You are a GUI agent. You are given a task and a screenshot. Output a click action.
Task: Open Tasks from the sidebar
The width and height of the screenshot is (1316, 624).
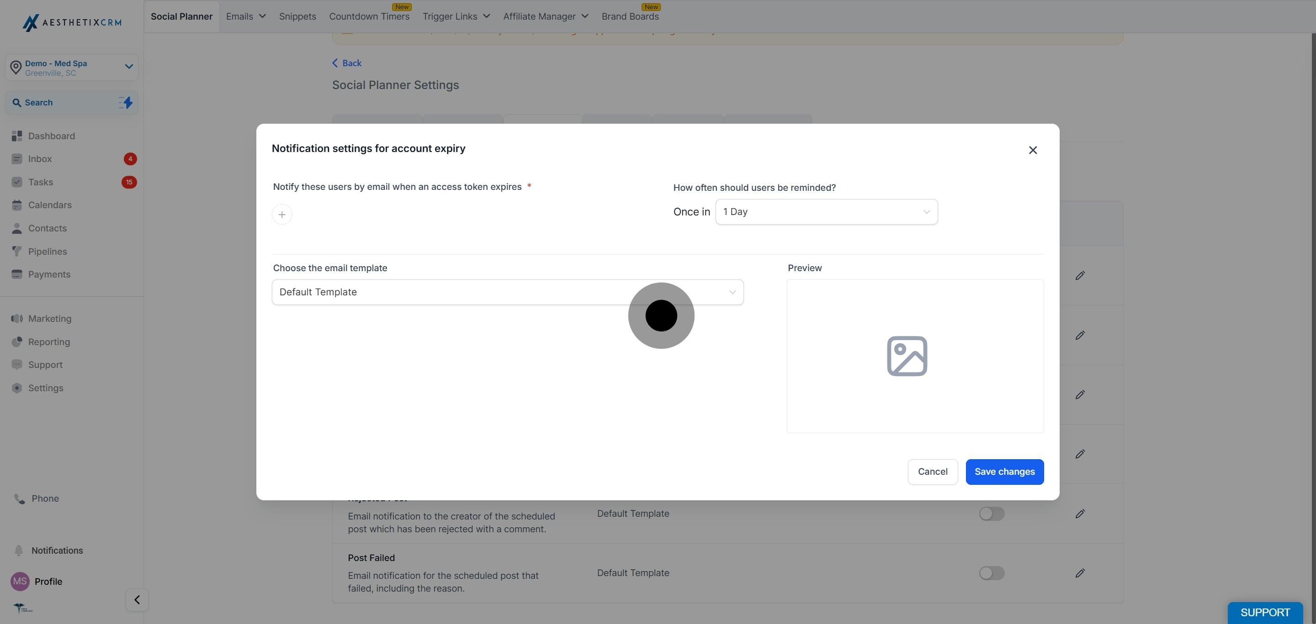point(40,182)
